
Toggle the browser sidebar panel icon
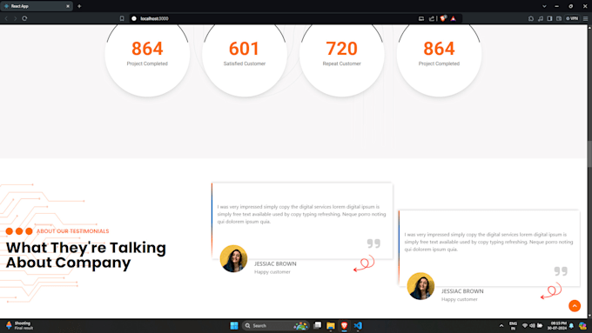coord(549,18)
